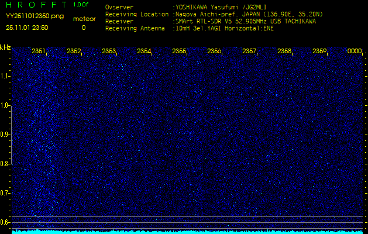Click the 0000 time marker
This screenshot has width=368, height=234.
pyautogui.click(x=355, y=51)
